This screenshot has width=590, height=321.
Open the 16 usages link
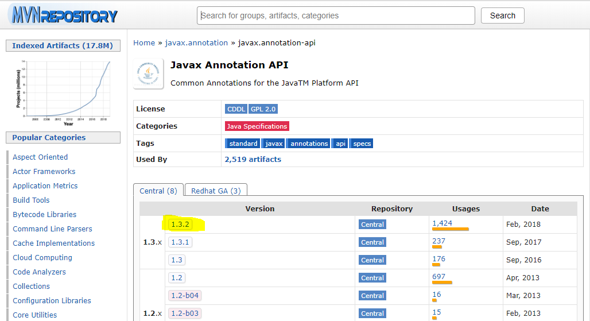[x=437, y=294]
